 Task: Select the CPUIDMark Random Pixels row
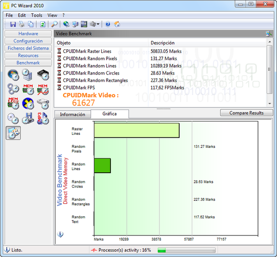click(160, 59)
